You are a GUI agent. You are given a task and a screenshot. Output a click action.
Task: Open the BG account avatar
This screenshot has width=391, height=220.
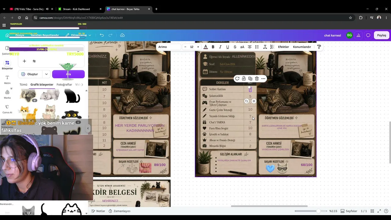(349, 35)
